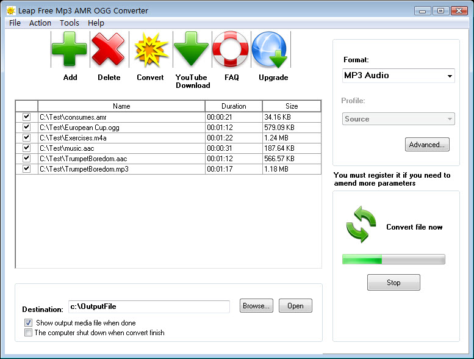Click the Name column header
This screenshot has height=359, width=474.
pos(121,106)
